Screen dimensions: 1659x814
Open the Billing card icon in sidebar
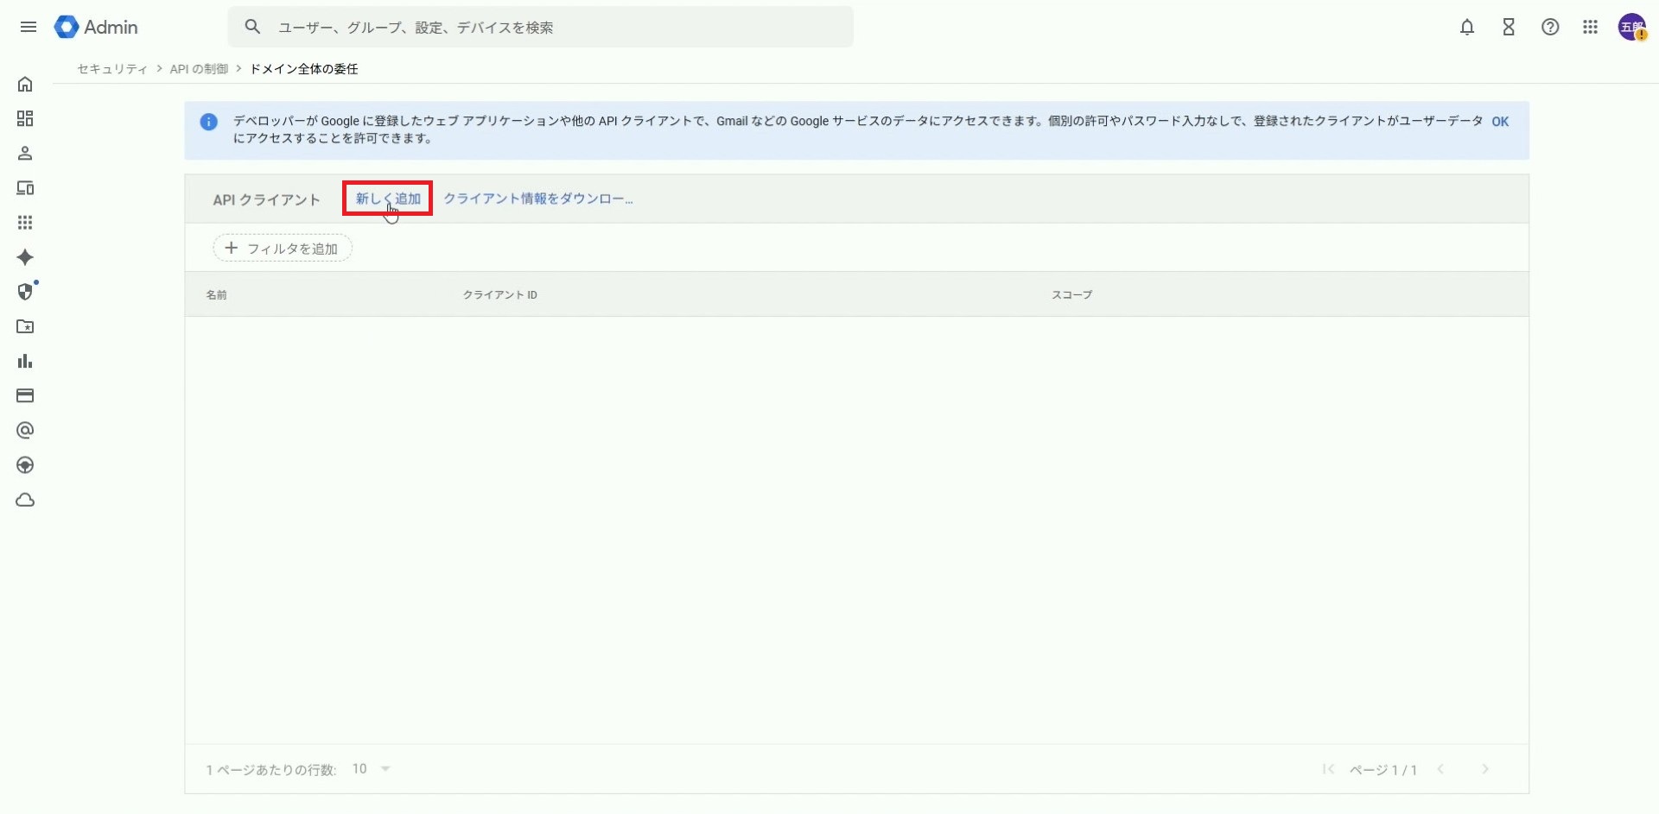25,395
